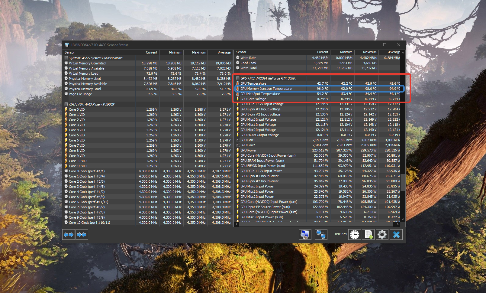486x293 pixels.
Task: Click clock icon beside Core 0 Clock
Action: 66,171
